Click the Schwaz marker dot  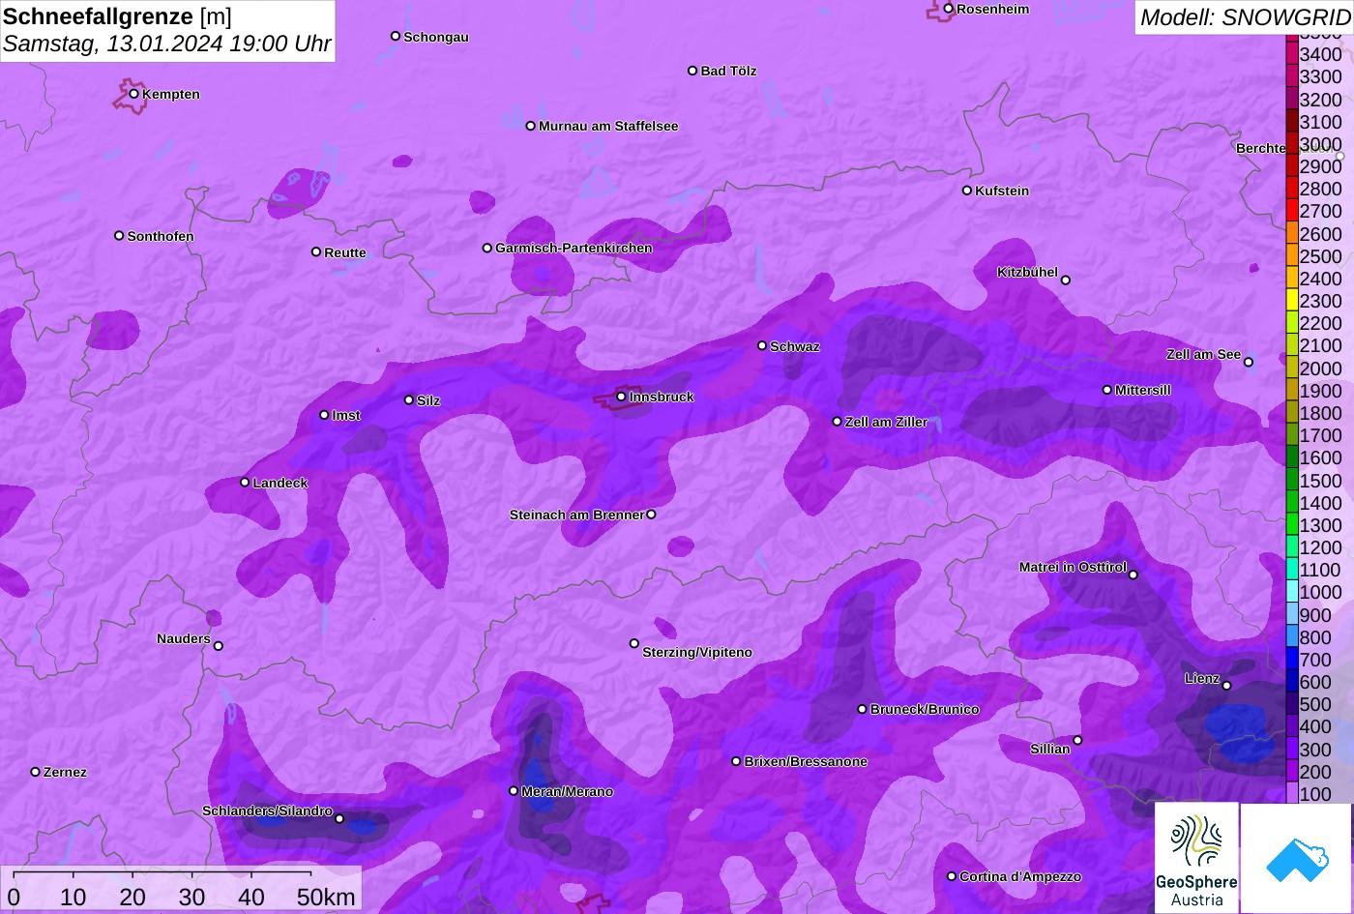[x=762, y=345]
